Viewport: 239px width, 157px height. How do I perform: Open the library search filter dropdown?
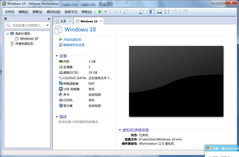[48, 25]
